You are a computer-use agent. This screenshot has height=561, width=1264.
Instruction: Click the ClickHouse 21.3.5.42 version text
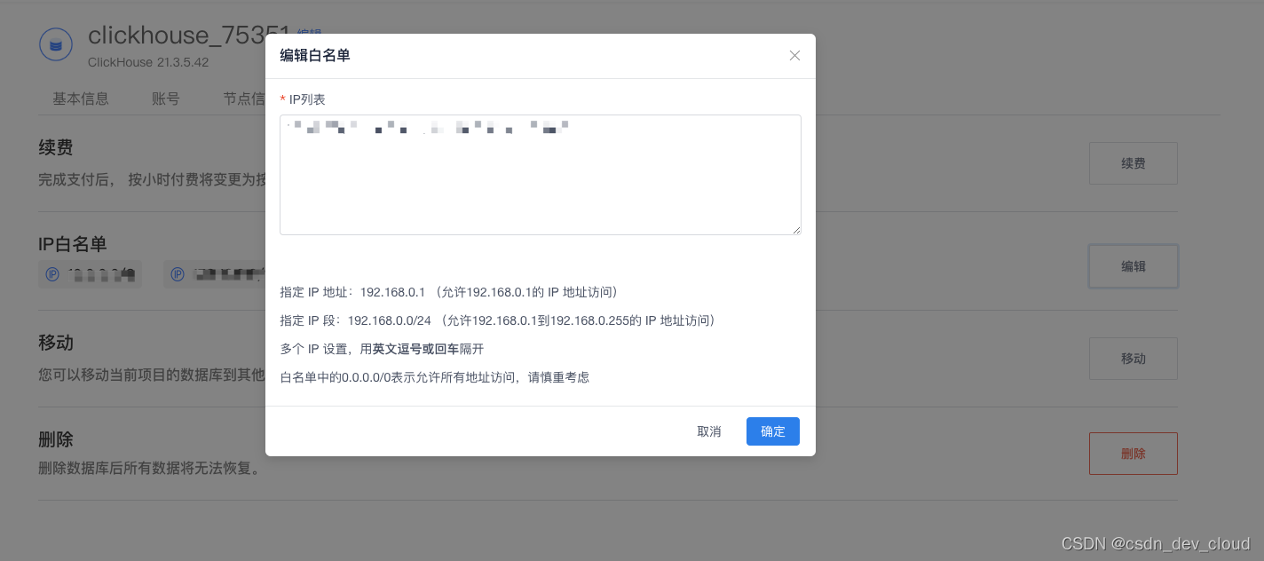(x=148, y=62)
